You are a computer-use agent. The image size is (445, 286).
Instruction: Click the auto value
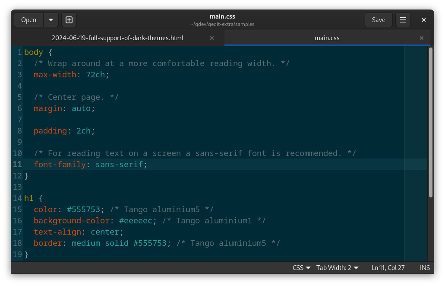(x=81, y=108)
